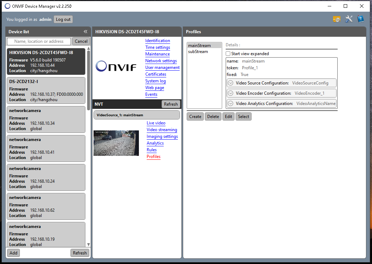Select networkcamera at 192.168.10.41

46,148
